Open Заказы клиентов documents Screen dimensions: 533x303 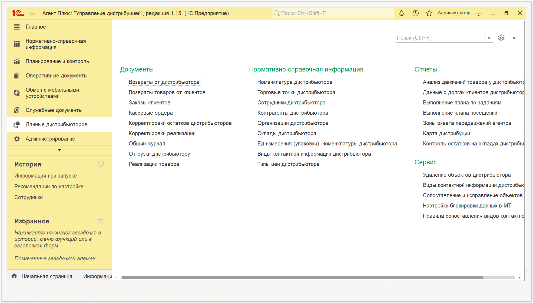tap(150, 103)
